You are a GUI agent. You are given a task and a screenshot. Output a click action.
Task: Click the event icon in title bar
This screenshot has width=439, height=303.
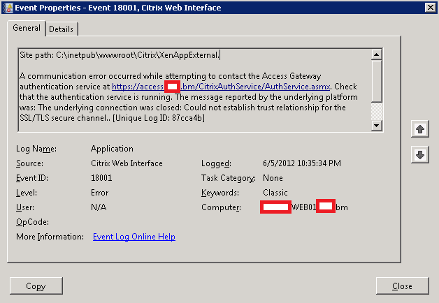click(8, 8)
